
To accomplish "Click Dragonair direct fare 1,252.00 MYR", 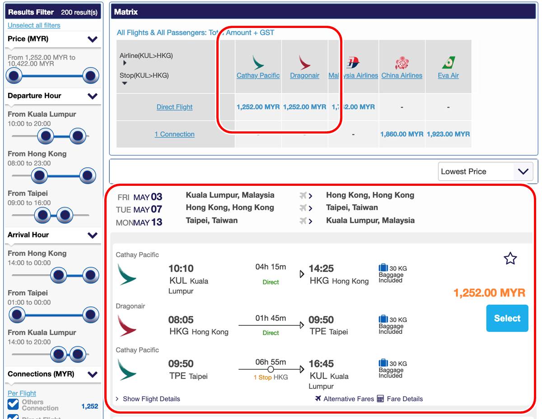I will pyautogui.click(x=305, y=107).
